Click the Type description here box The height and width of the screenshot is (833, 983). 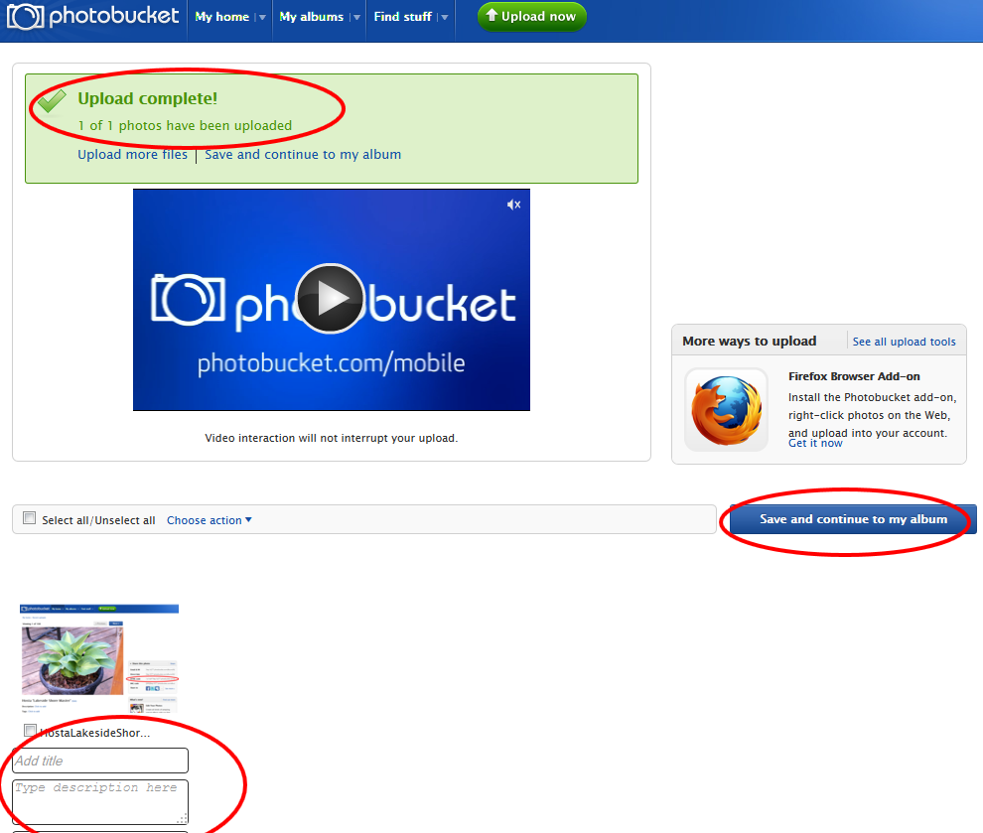(x=100, y=801)
